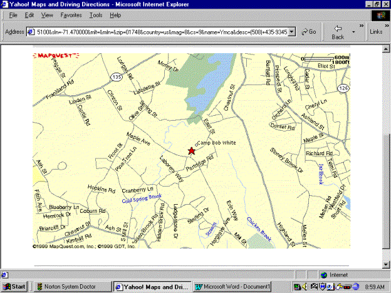Click the page icon in the Address bar

pyautogui.click(x=31, y=32)
